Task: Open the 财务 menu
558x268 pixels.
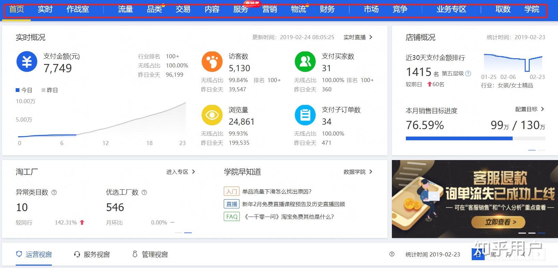Action: coord(327,9)
